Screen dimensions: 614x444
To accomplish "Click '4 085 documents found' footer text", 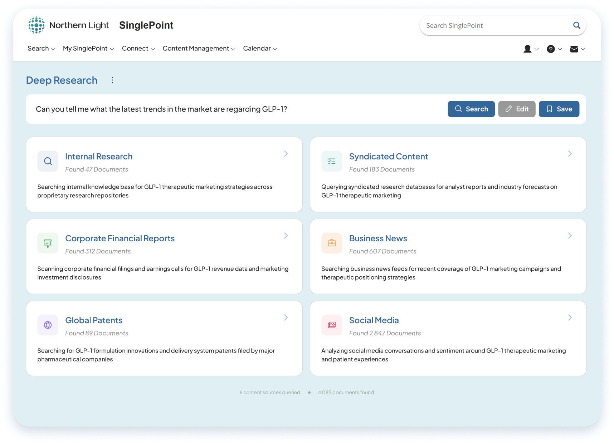I will (x=346, y=393).
